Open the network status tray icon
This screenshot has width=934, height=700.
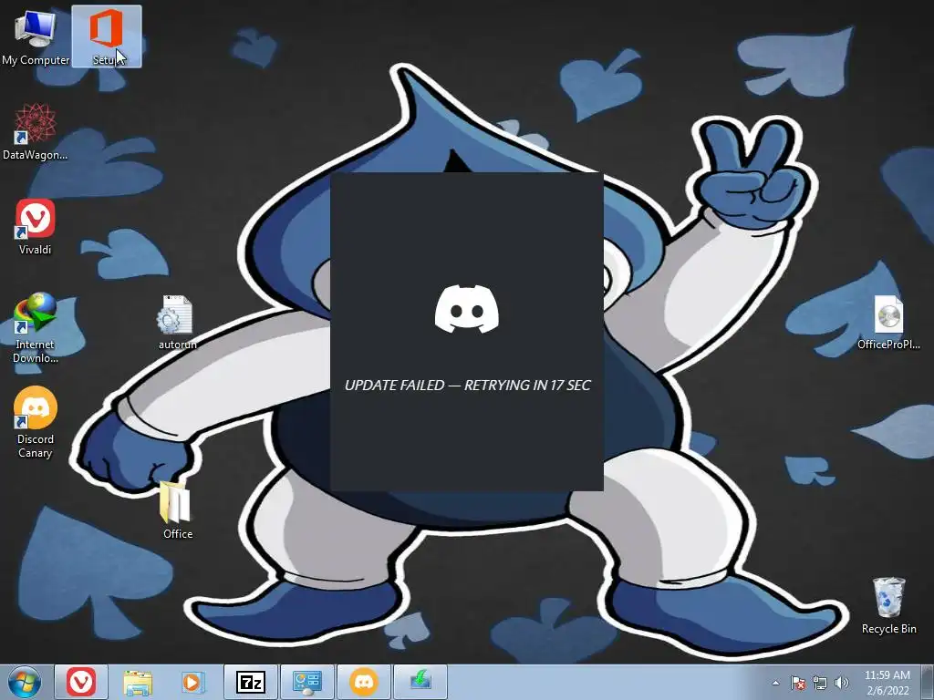point(820,683)
